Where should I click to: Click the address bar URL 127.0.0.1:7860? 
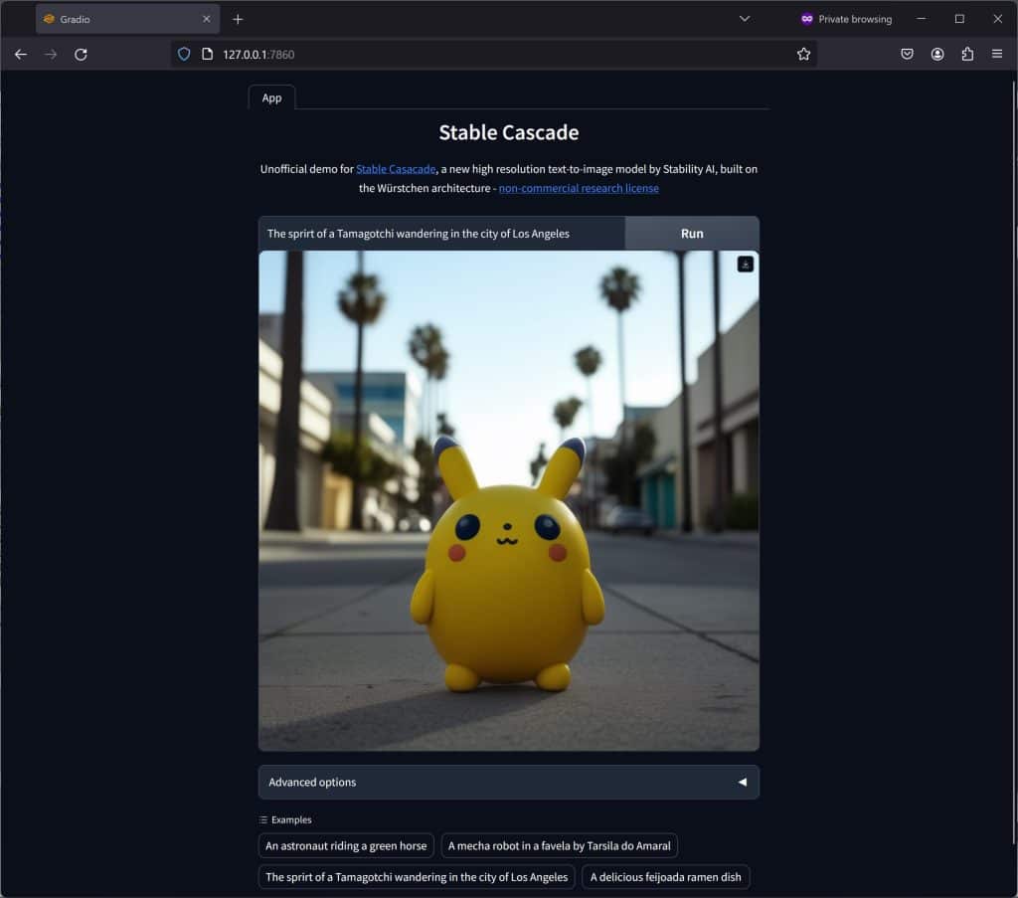point(258,55)
